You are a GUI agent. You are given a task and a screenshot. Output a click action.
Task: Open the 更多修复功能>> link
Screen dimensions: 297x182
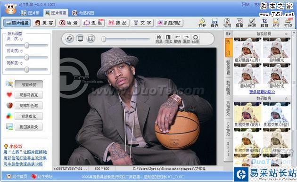262,92
